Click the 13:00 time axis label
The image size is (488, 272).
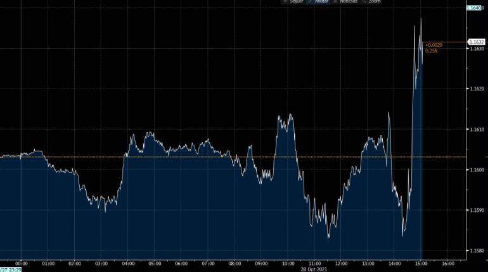pos(368,264)
